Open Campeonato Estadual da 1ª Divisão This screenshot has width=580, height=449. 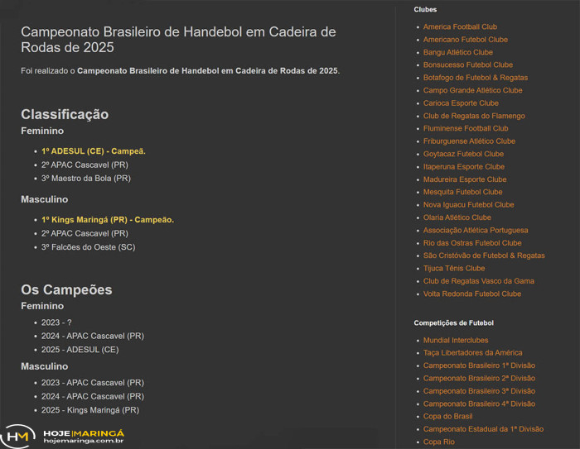483,428
